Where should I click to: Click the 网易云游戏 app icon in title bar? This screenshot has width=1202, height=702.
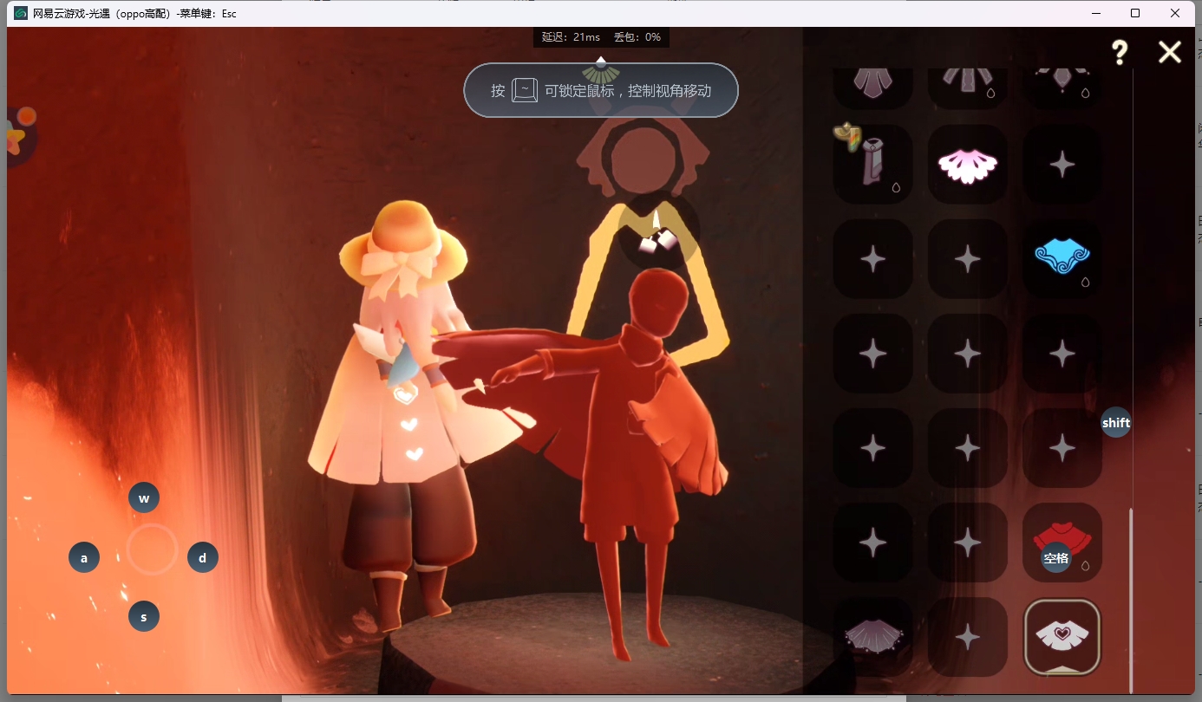[22, 13]
